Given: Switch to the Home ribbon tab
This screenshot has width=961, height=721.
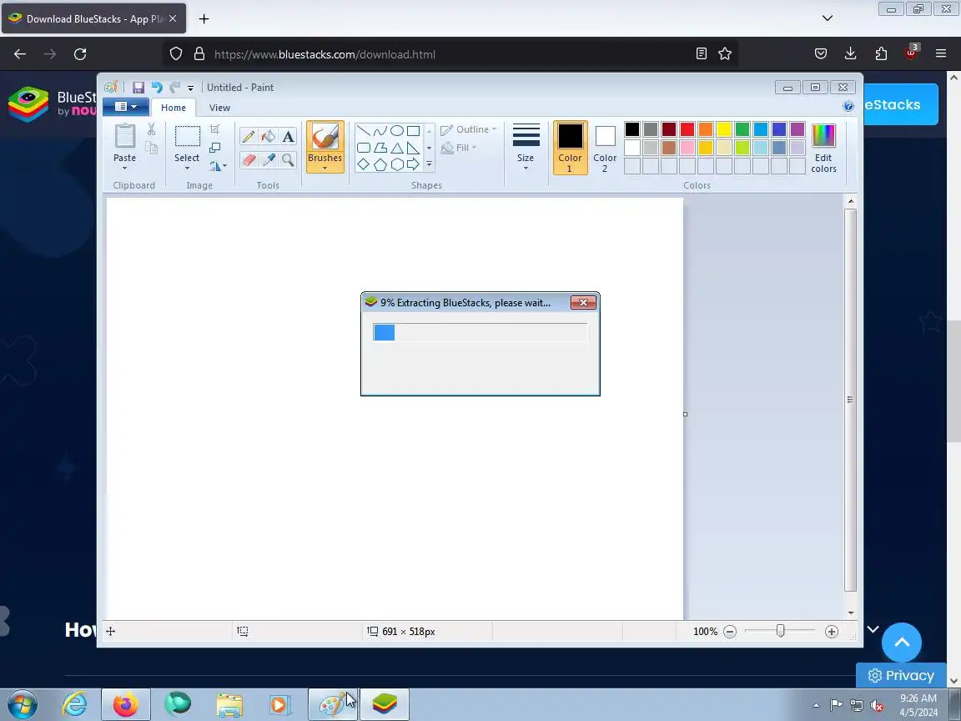Looking at the screenshot, I should tap(174, 108).
